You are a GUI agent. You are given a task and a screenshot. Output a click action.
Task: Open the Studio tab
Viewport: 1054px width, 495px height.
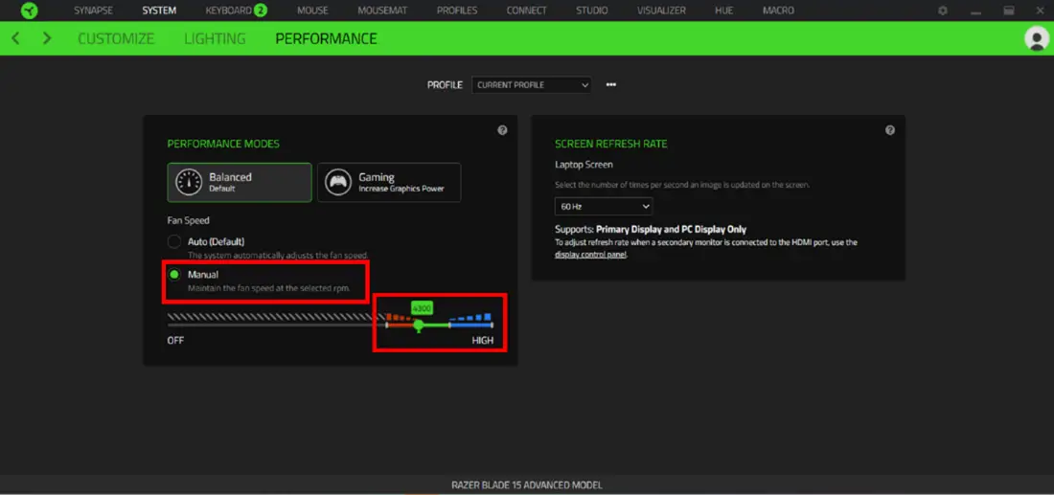pyautogui.click(x=591, y=11)
